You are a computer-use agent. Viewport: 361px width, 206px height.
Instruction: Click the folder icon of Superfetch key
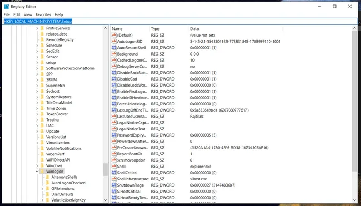point(42,86)
